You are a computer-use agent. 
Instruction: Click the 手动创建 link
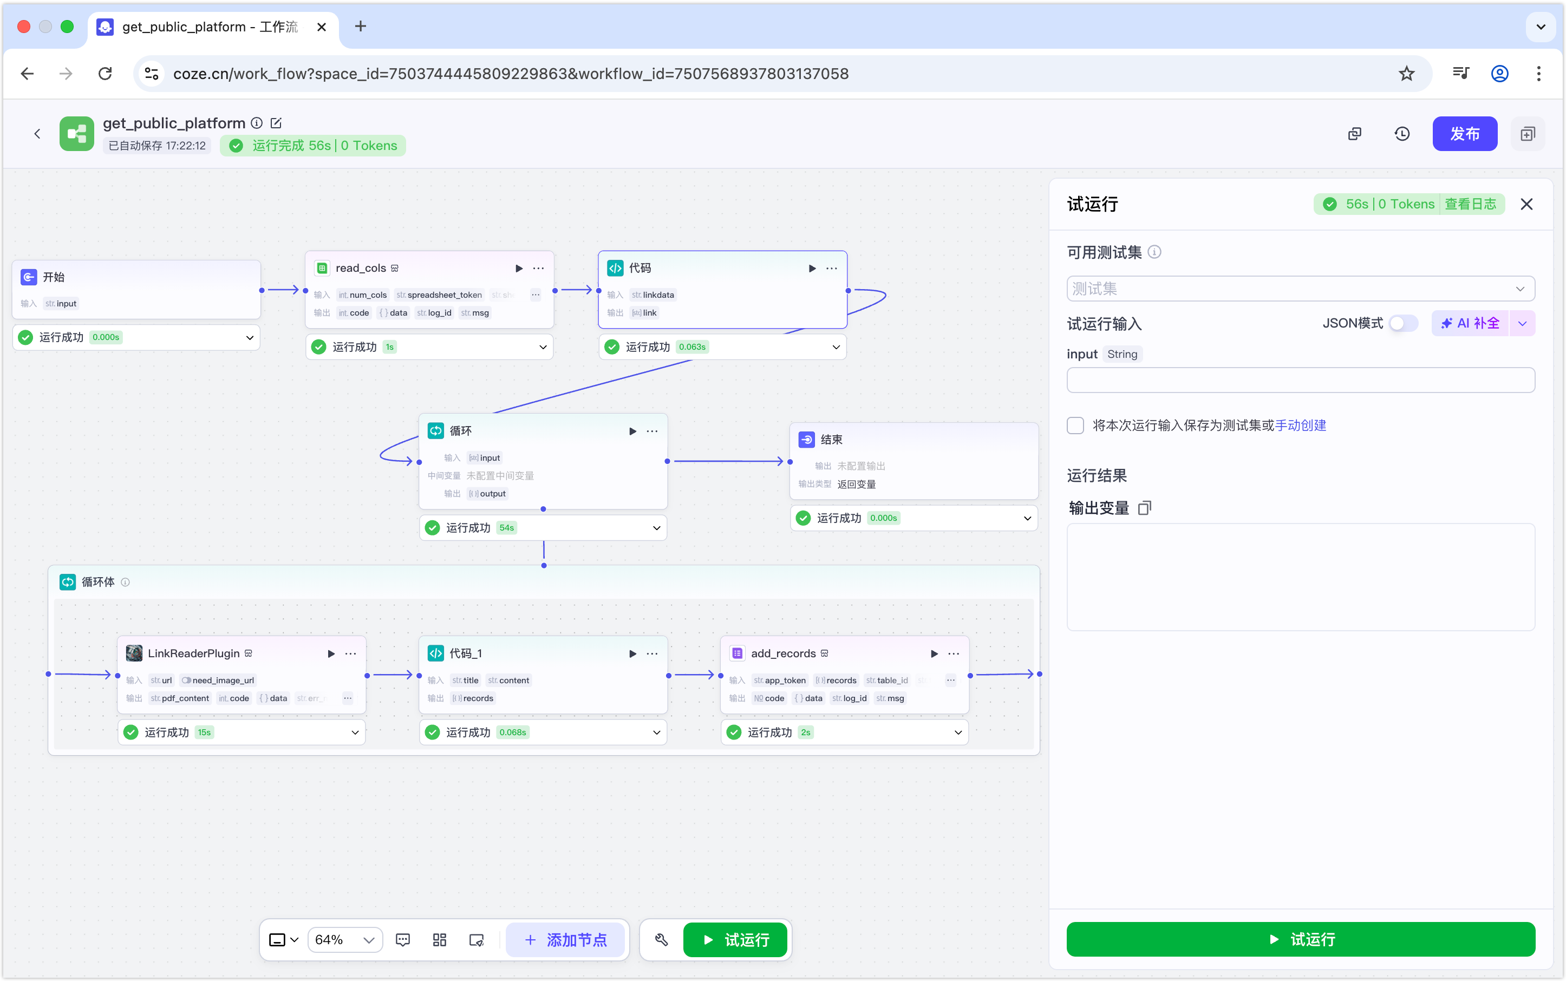tap(1301, 426)
